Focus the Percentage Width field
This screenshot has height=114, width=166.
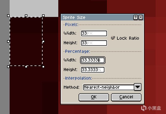click(x=93, y=60)
